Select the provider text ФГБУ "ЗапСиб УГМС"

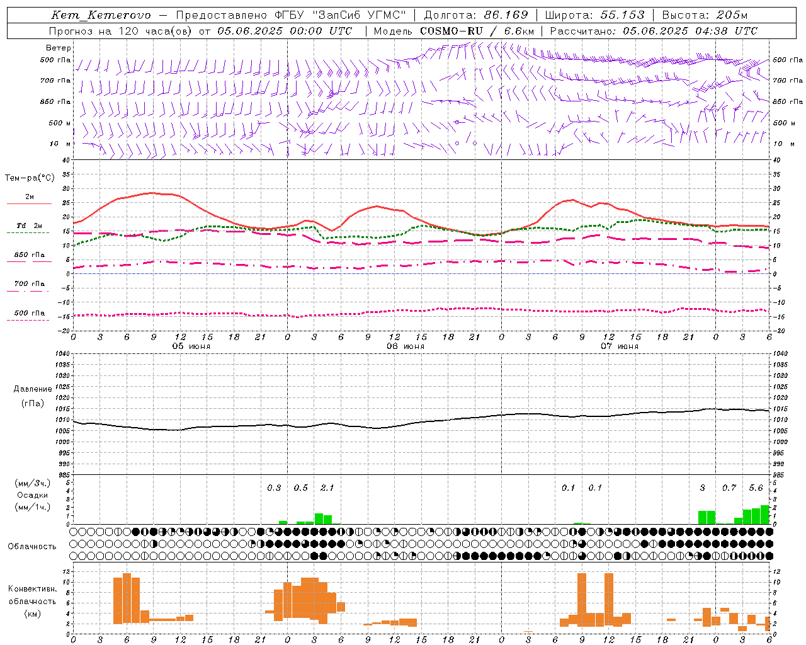click(x=341, y=15)
